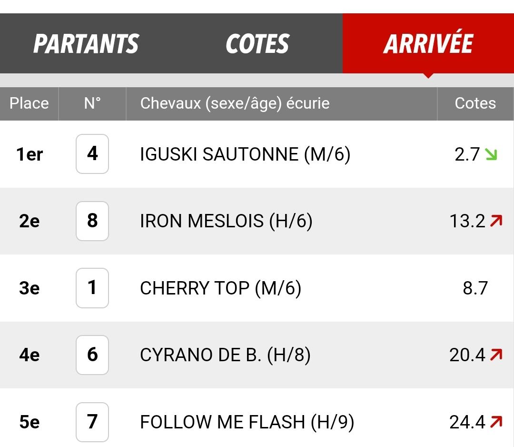The image size is (514, 447).
Task: Click the number 8 badge
Action: point(92,221)
